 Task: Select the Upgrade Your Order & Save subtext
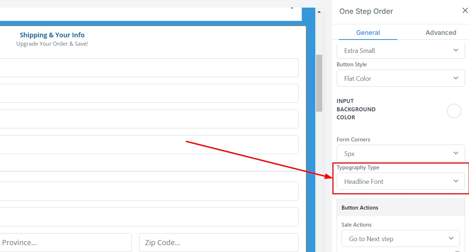tap(52, 44)
